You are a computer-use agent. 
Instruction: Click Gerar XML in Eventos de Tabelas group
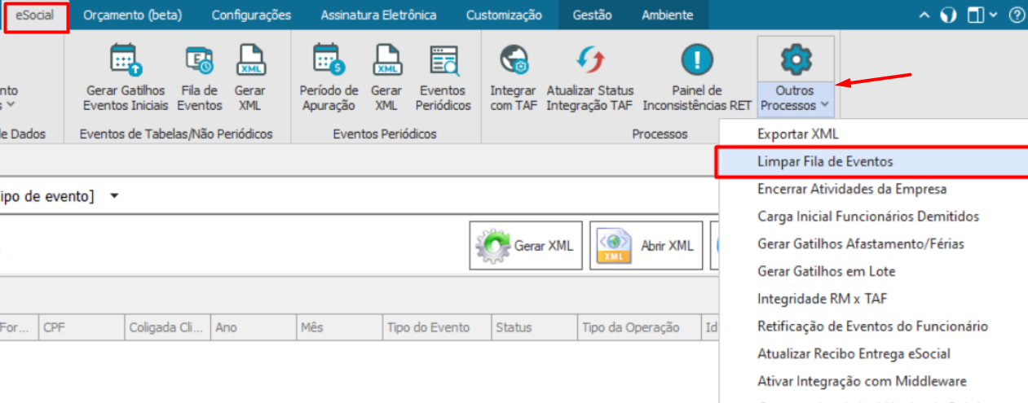(249, 77)
